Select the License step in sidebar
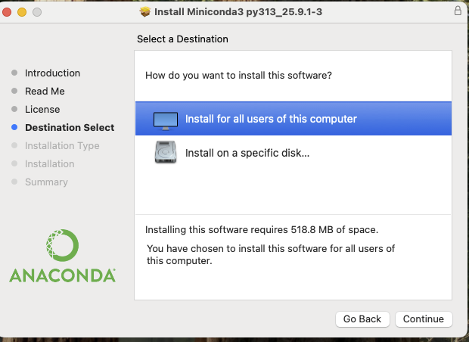The width and height of the screenshot is (469, 342). [42, 110]
